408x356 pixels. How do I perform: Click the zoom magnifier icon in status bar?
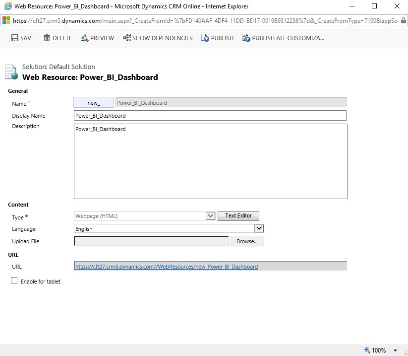point(367,350)
